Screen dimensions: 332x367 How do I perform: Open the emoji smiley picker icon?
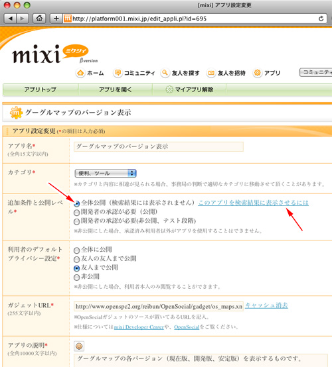coord(79,346)
